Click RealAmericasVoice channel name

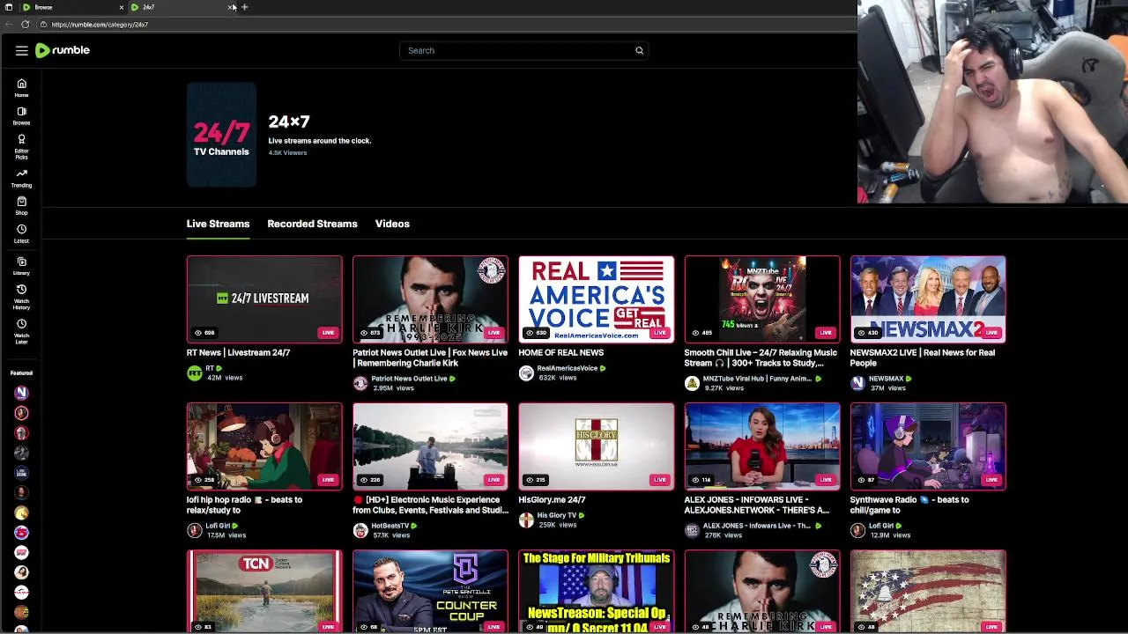click(x=568, y=368)
